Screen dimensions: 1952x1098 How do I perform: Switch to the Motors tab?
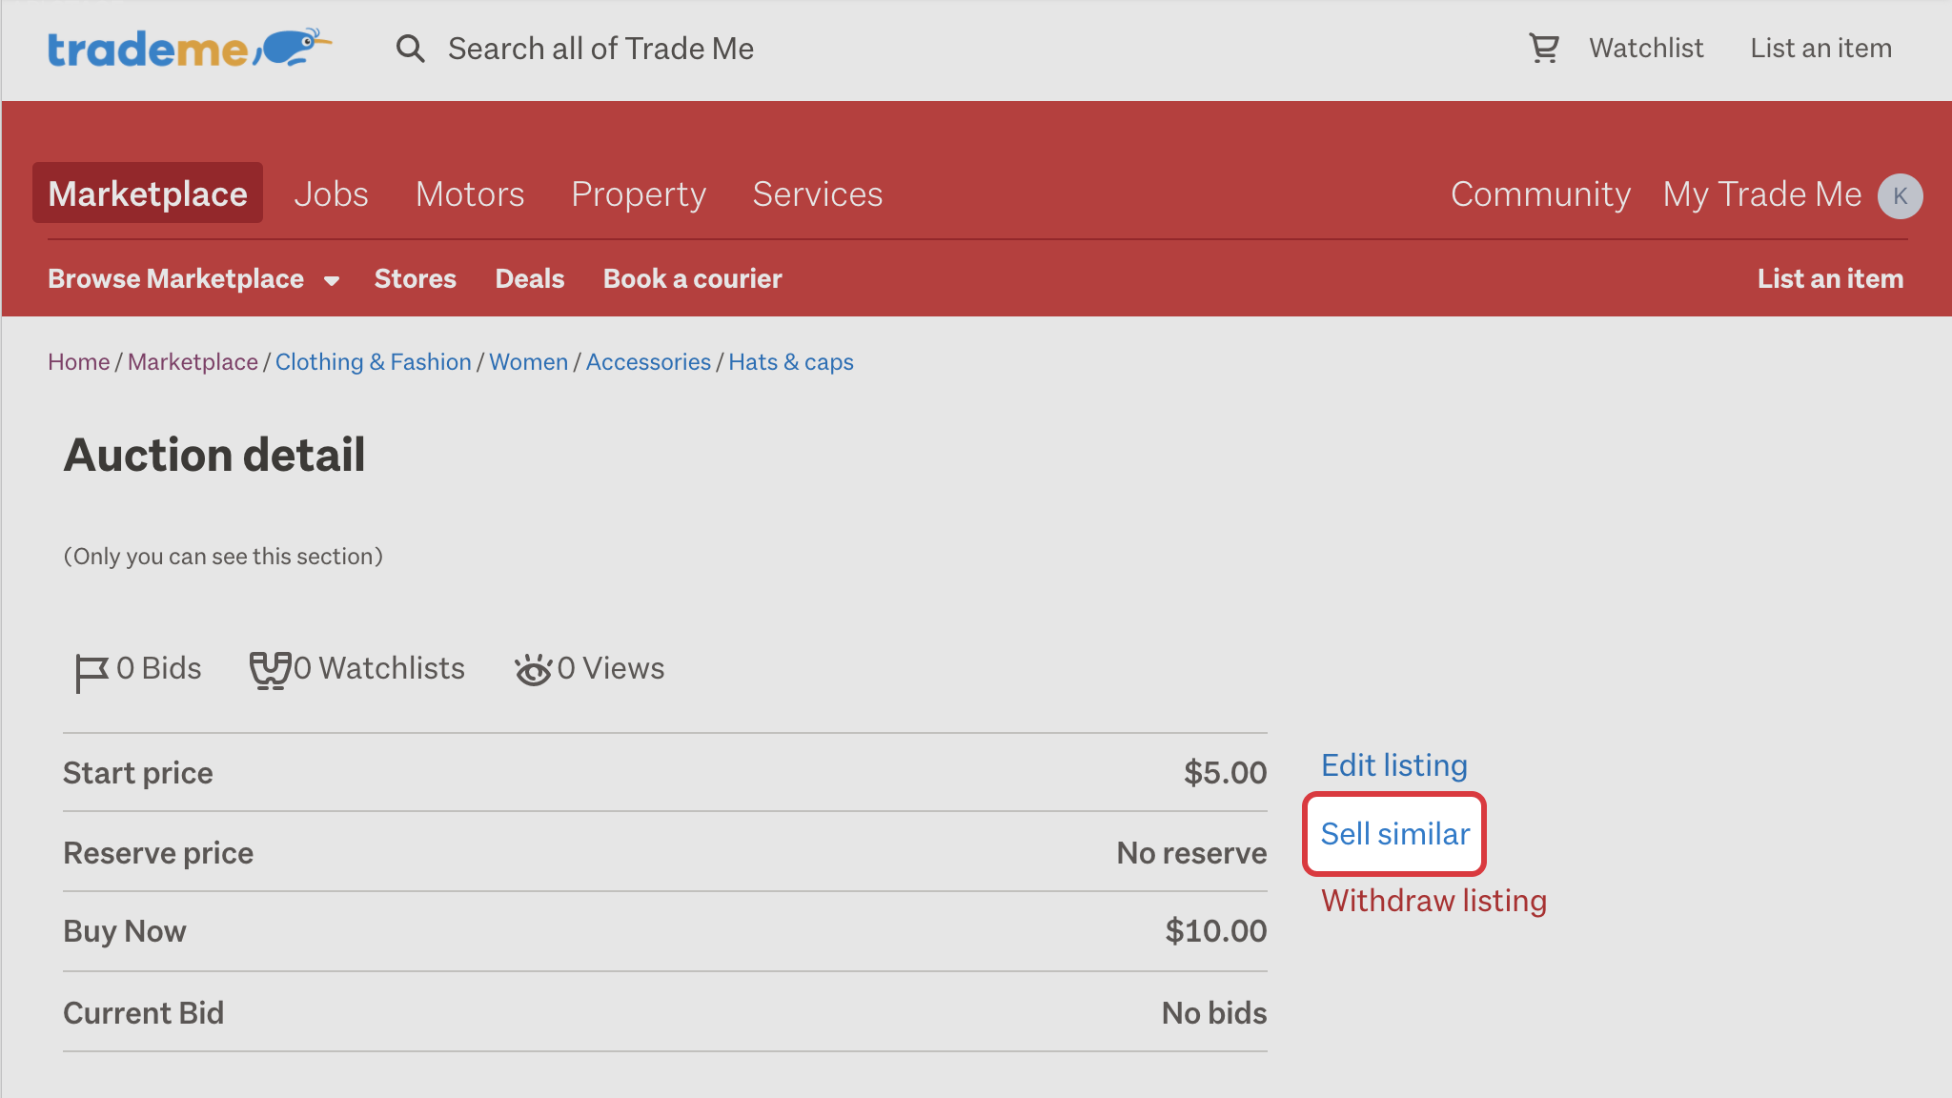click(470, 194)
